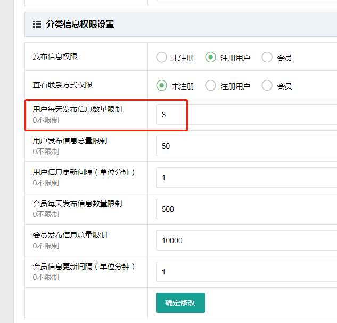337x323 pixels.
Task: Click the 分类信息权限设置 section header title
Action: click(80, 24)
